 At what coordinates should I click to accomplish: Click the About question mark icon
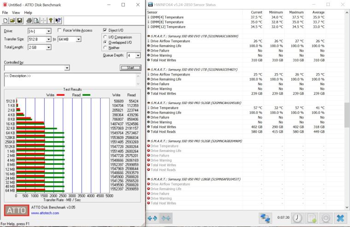(x=51, y=21)
